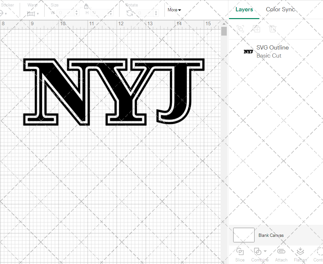
Task: Open the More dropdown menu
Action: 174,10
